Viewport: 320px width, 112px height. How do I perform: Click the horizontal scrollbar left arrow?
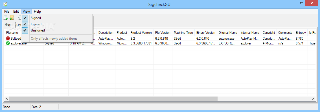tap(6, 98)
